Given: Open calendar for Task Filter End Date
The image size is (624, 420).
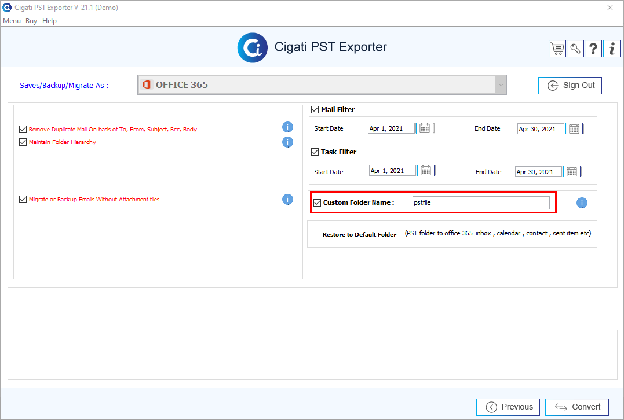Looking at the screenshot, I should pyautogui.click(x=572, y=172).
